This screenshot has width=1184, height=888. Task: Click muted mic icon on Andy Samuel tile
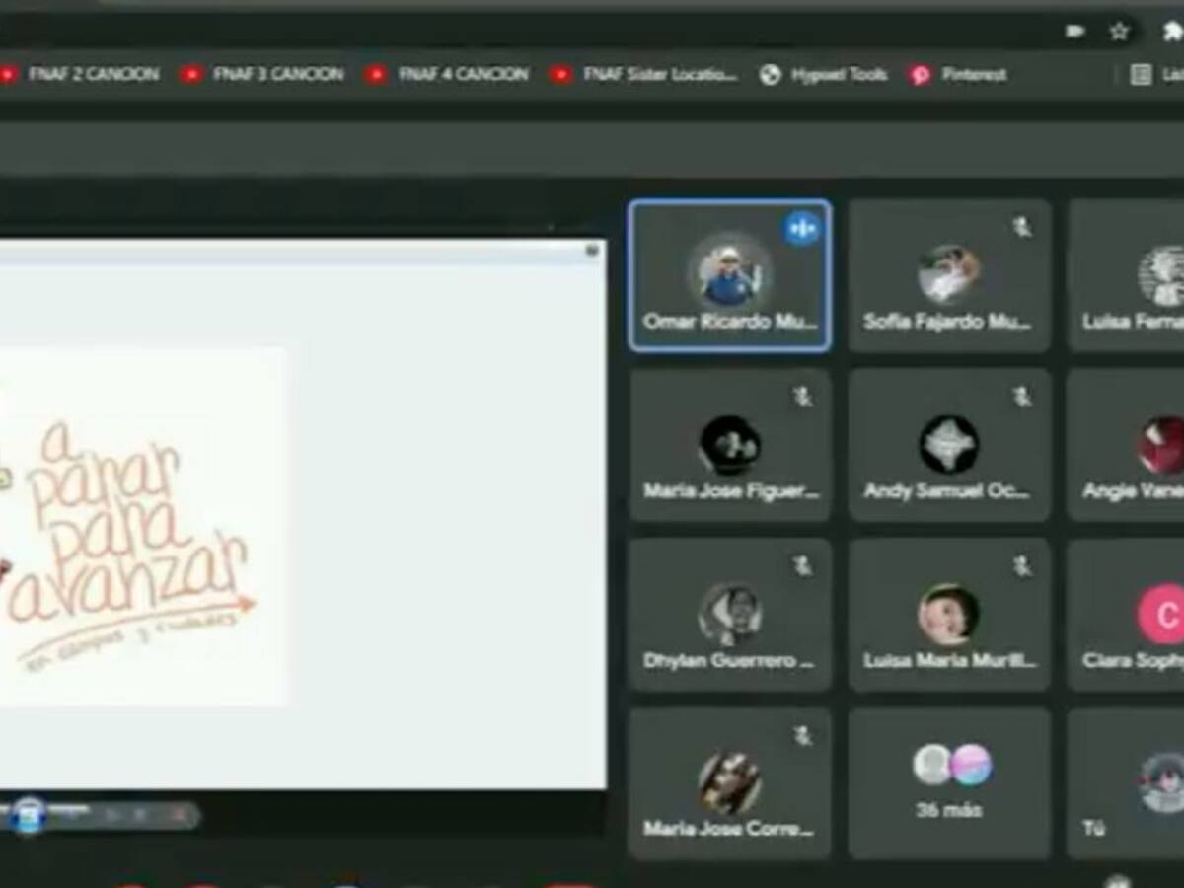(x=1022, y=397)
